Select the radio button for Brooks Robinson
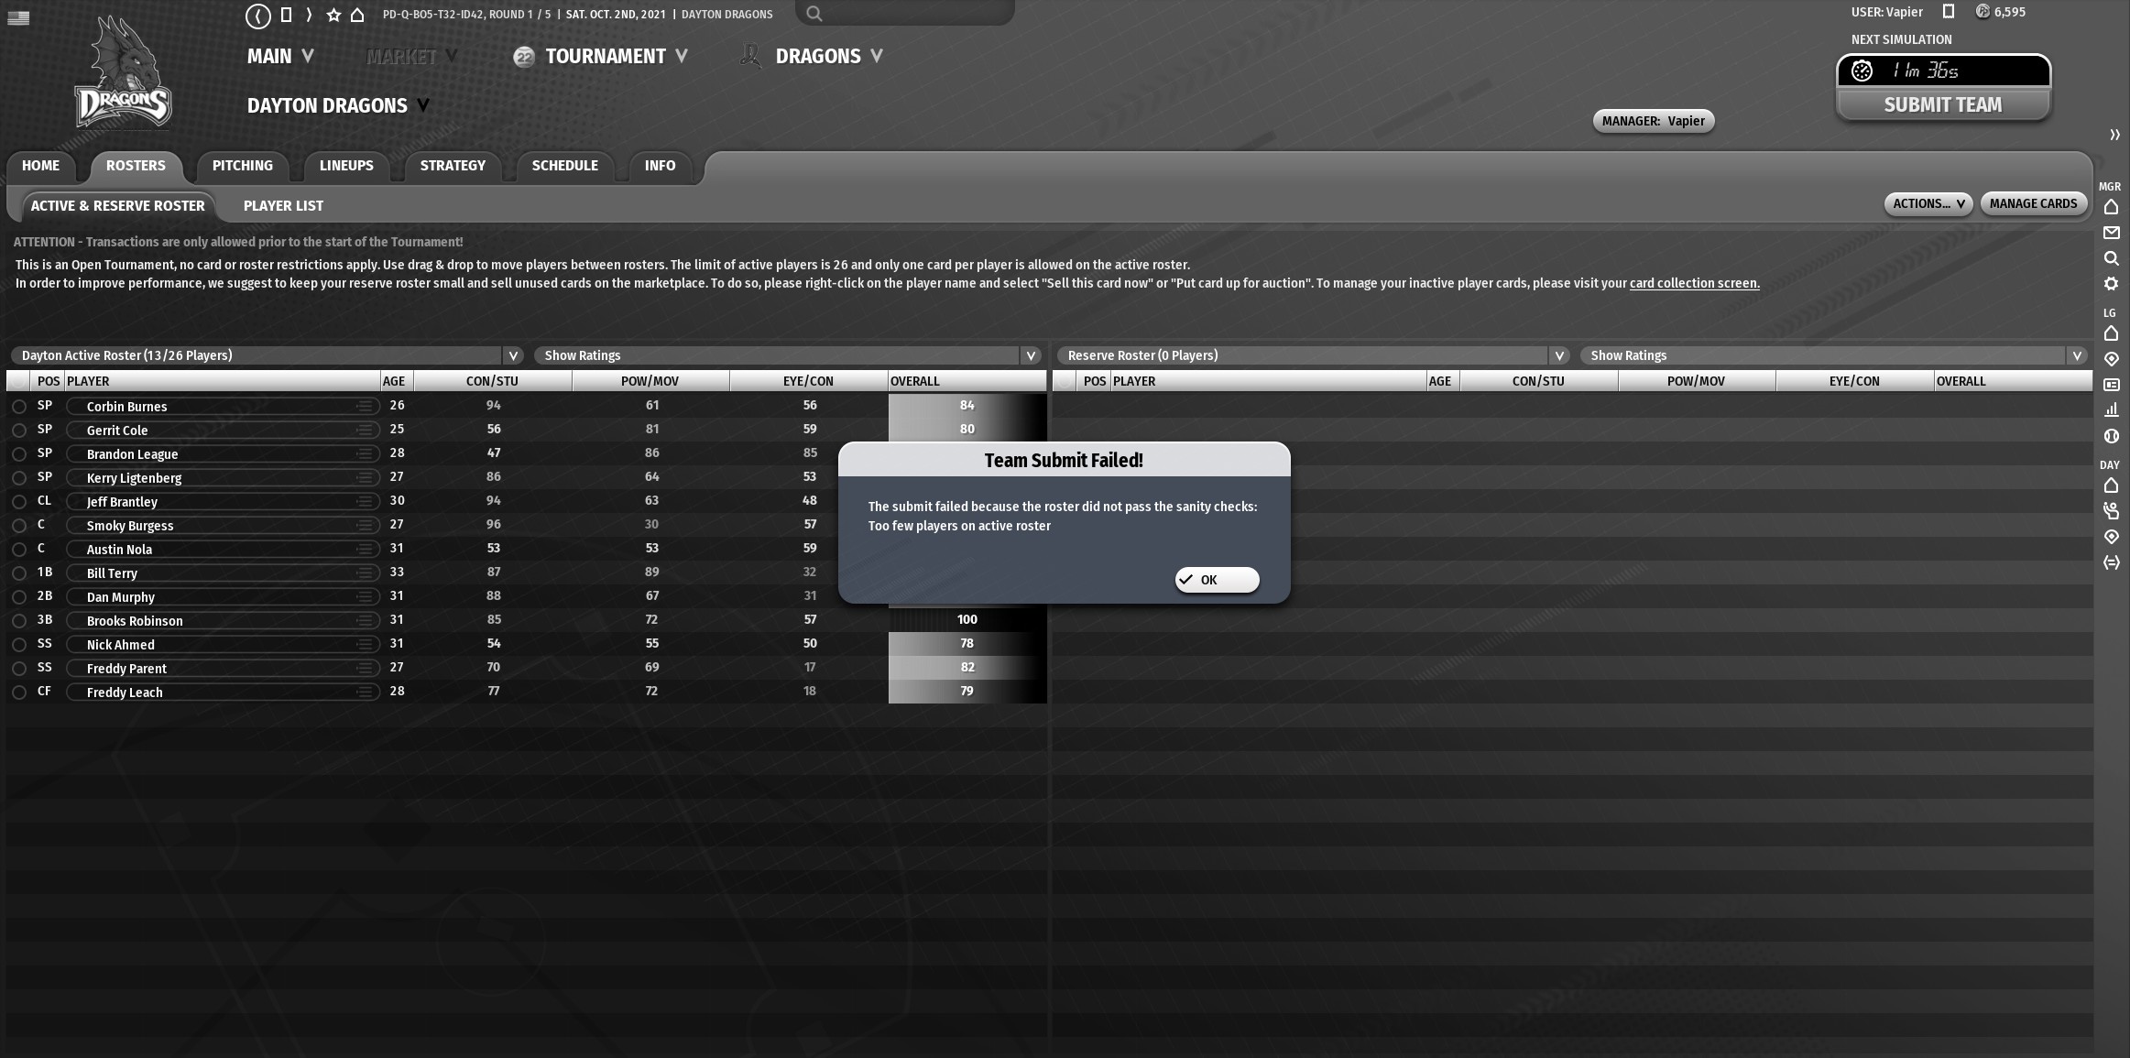Image resolution: width=2130 pixels, height=1058 pixels. [19, 620]
